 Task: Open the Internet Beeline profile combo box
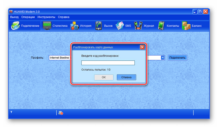pyautogui.click(x=60, y=58)
